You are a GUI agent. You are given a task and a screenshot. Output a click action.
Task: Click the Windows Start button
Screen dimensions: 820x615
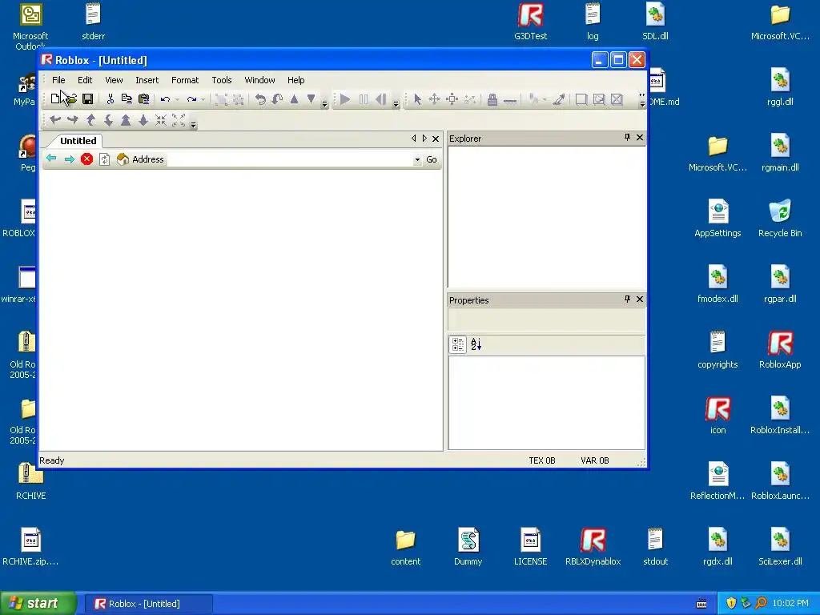(x=38, y=604)
